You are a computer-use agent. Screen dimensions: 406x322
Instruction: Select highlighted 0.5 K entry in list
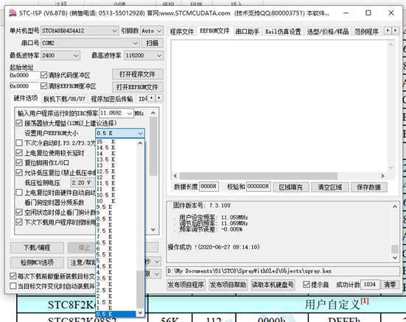point(116,314)
